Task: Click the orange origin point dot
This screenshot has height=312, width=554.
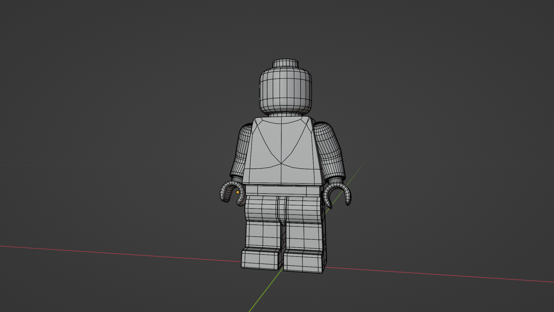Action: click(x=237, y=192)
